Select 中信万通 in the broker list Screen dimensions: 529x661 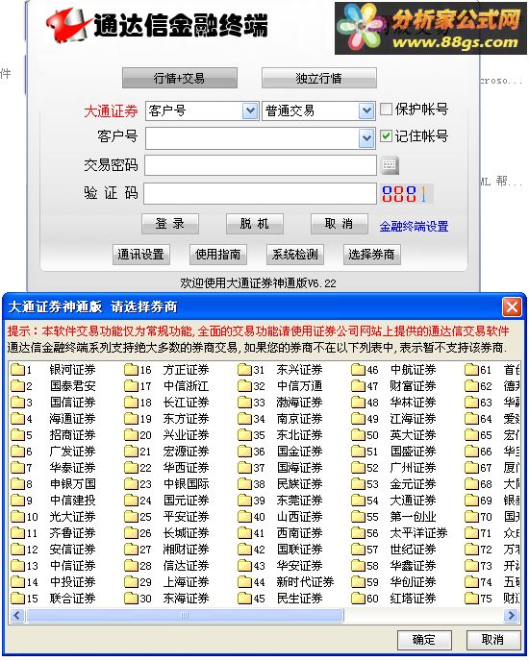coord(300,386)
